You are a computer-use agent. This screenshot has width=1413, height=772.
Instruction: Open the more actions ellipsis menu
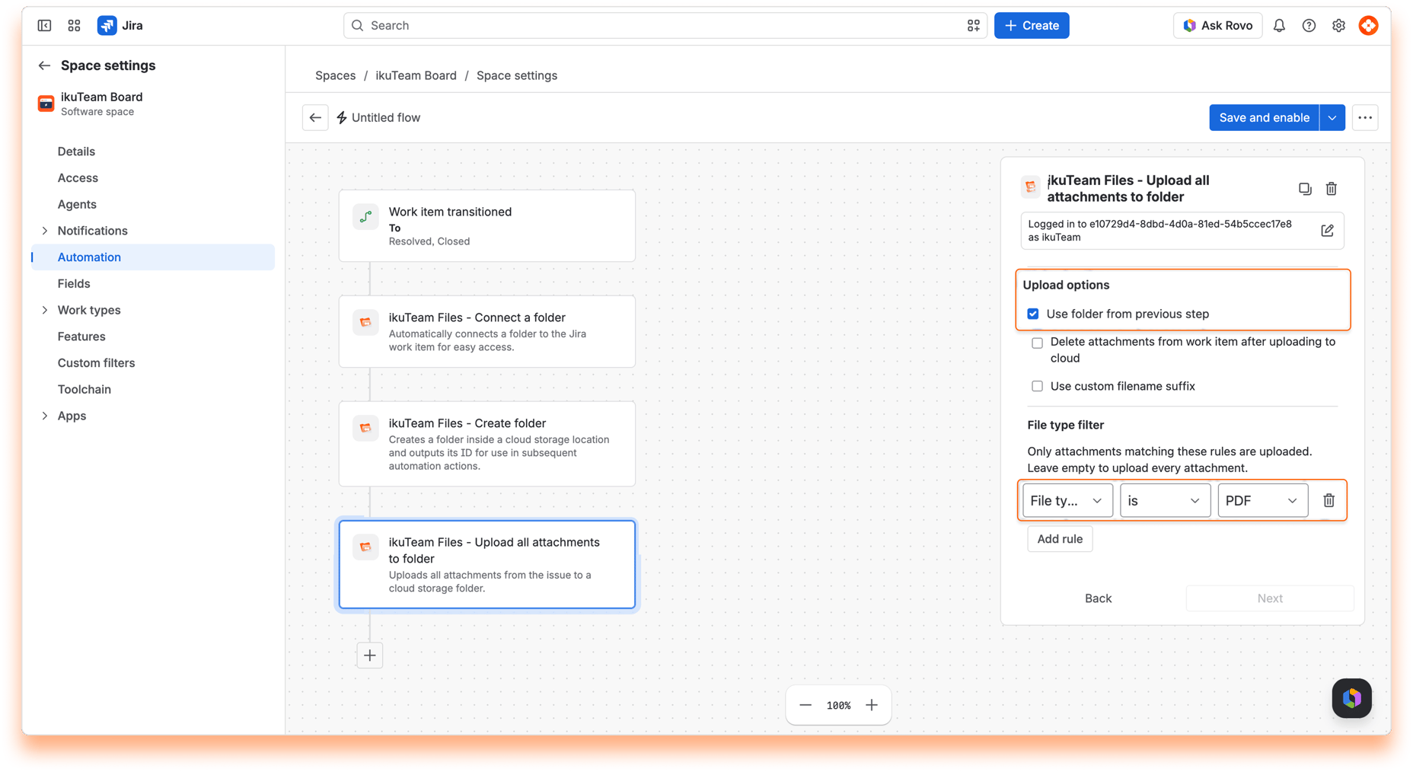click(x=1365, y=117)
